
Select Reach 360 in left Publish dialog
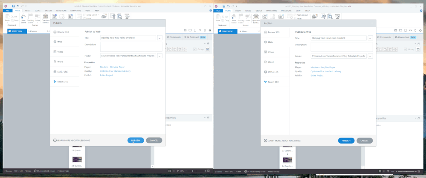point(65,82)
